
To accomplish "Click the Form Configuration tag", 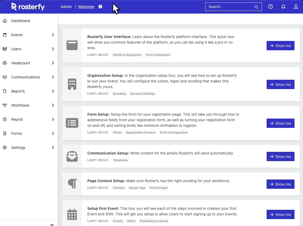I will coord(174,133).
